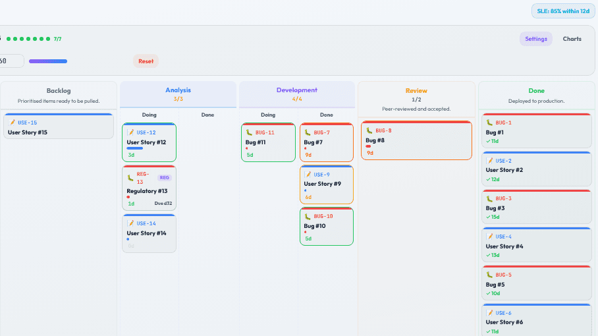
Task: Click the bug icon on BUG-3 card
Action: (489, 198)
